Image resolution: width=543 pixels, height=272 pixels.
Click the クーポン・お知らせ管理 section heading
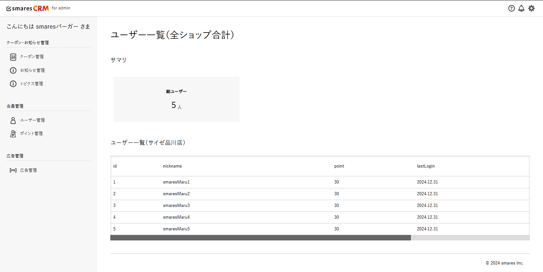28,43
